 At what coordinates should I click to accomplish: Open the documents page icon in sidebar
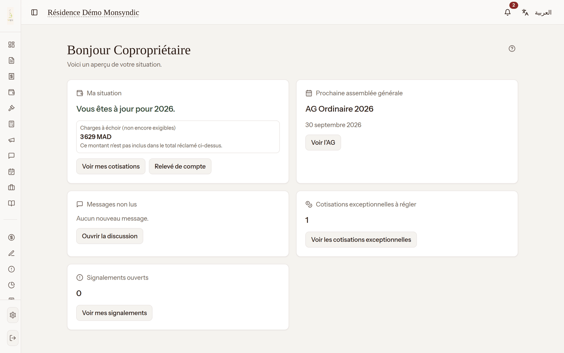tap(11, 60)
